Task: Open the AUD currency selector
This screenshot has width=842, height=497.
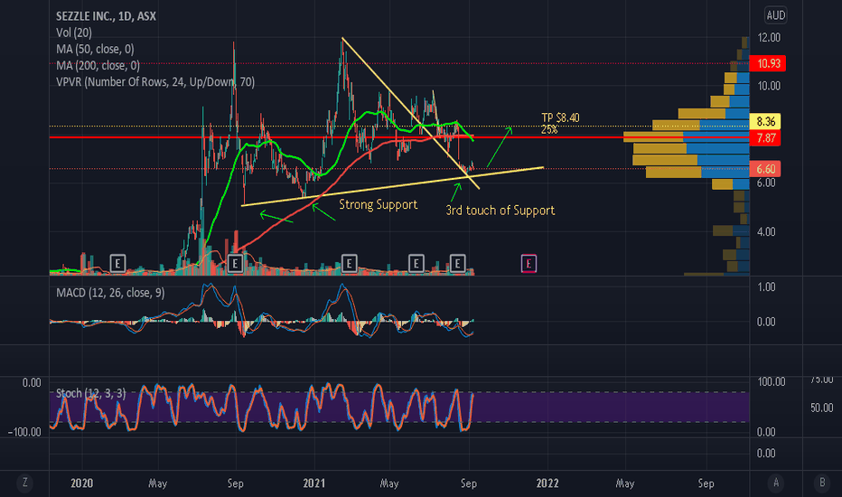Action: (775, 15)
